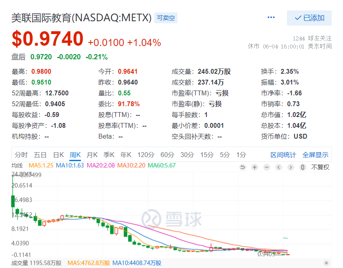Click the 货币单位 value USD
Viewport: 343px width, 268px height.
pyautogui.click(x=301, y=137)
